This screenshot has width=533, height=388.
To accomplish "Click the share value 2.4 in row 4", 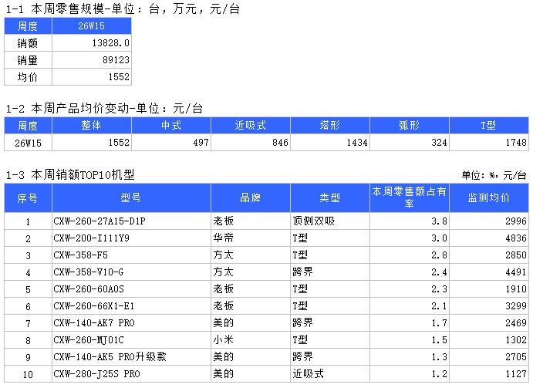I will tap(439, 272).
